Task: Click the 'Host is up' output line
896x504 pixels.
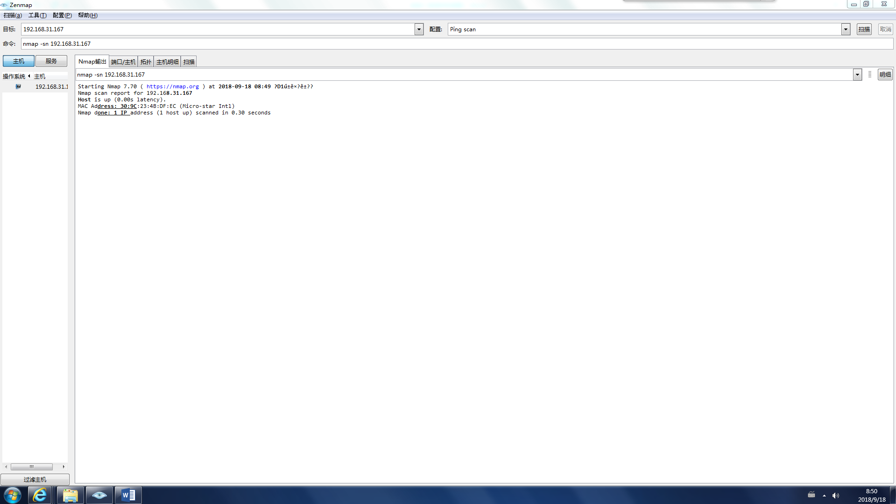Action: pos(122,99)
